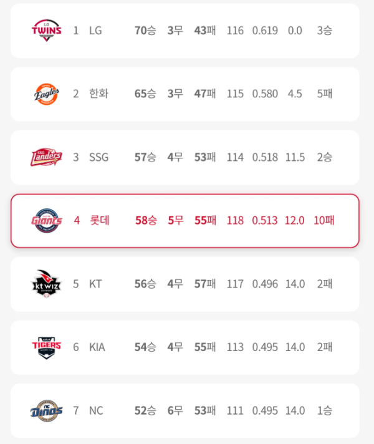
Task: Select the highlighted 롯데 team name
Action: click(99, 220)
